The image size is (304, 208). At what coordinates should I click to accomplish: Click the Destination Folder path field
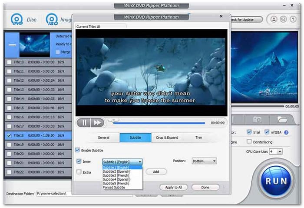tap(84, 194)
